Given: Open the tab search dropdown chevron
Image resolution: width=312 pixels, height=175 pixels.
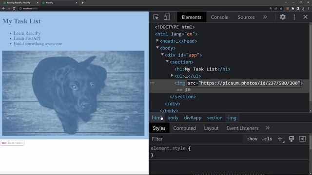Looking at the screenshot, I should coord(286,2).
